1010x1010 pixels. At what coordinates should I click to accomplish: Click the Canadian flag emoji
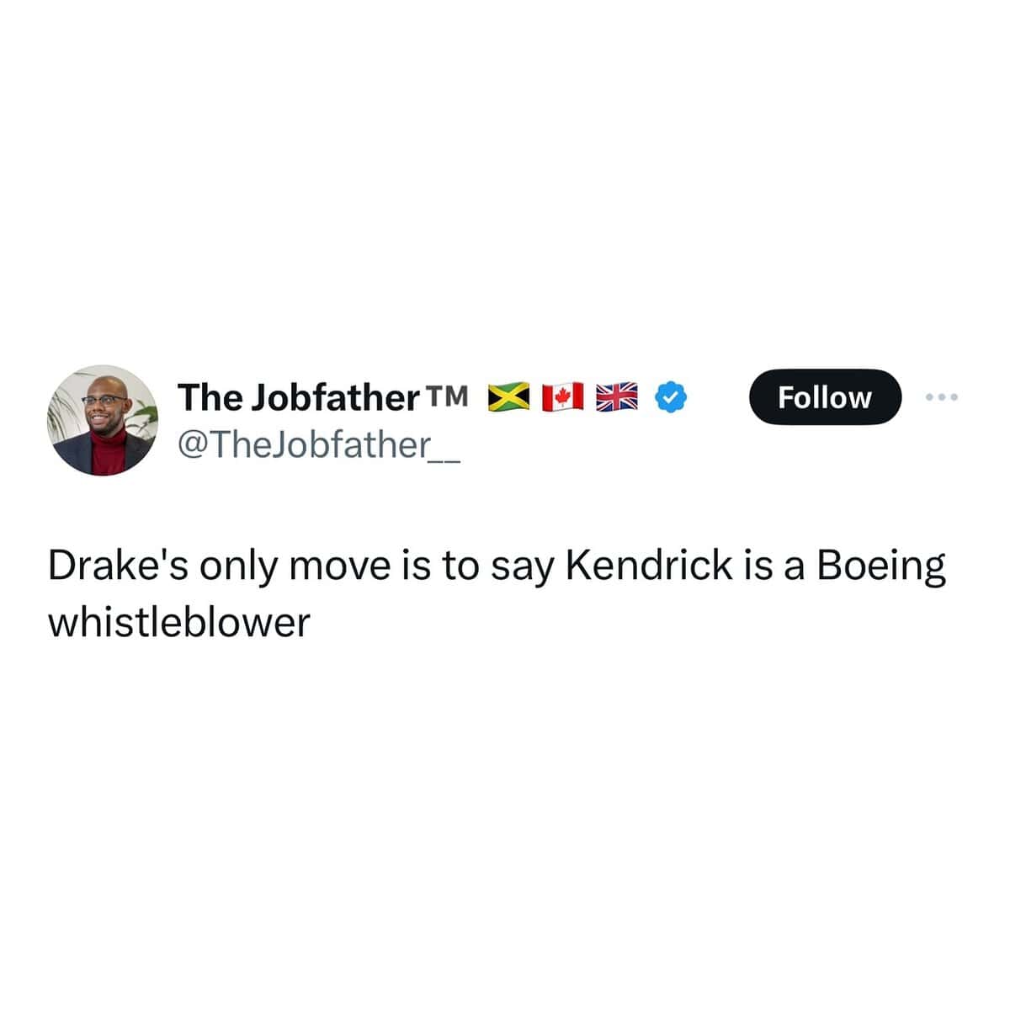coord(563,396)
